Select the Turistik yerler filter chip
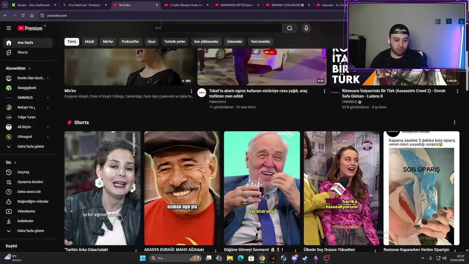 coord(175,41)
